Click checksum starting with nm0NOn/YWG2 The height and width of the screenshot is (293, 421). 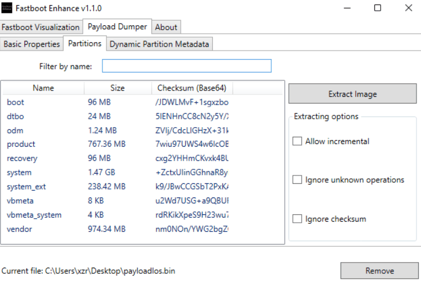pos(192,229)
